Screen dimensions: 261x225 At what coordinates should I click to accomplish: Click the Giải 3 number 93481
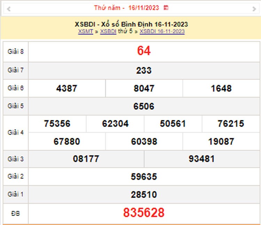[x=201, y=159]
